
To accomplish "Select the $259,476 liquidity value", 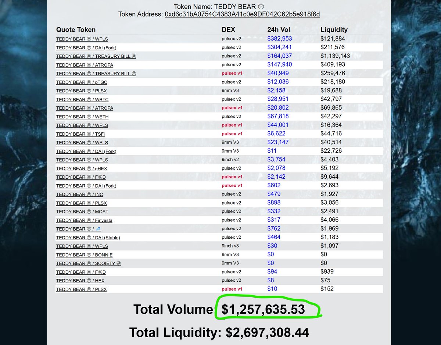I will (333, 73).
